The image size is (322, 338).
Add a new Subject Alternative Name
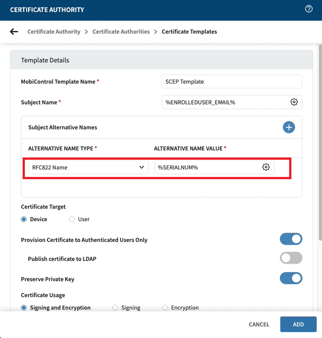pyautogui.click(x=289, y=127)
